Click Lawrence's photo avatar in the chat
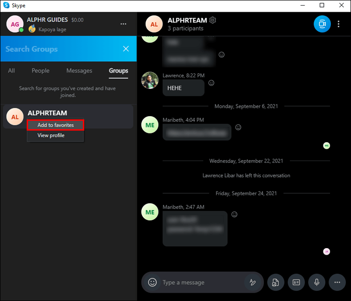The height and width of the screenshot is (301, 351). pyautogui.click(x=150, y=80)
